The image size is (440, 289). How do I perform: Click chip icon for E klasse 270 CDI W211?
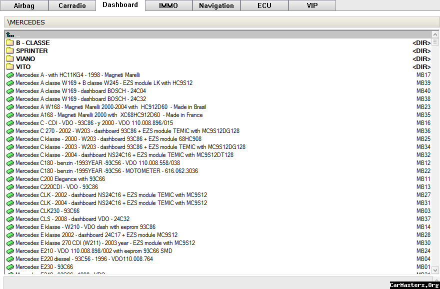click(x=10, y=243)
